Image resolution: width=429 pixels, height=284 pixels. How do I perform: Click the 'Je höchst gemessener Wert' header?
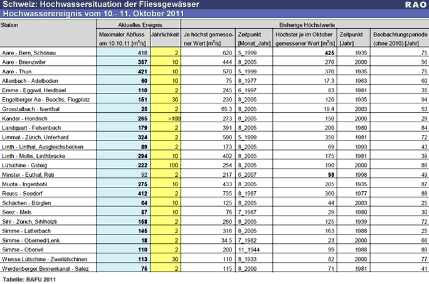point(208,39)
